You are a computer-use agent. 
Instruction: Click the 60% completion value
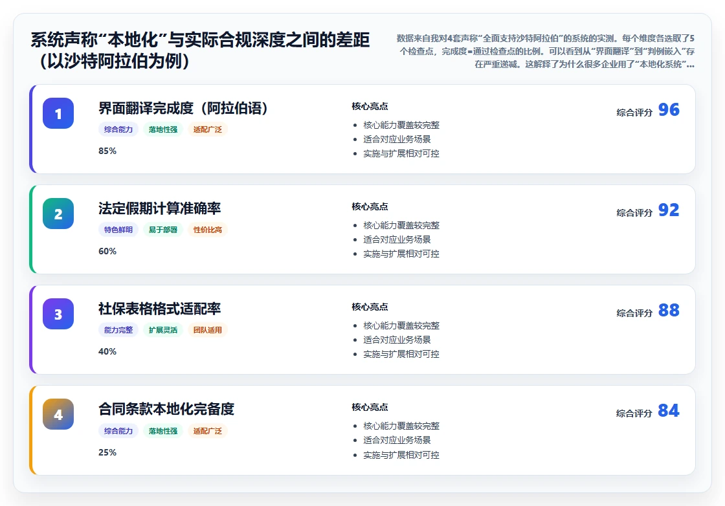107,252
